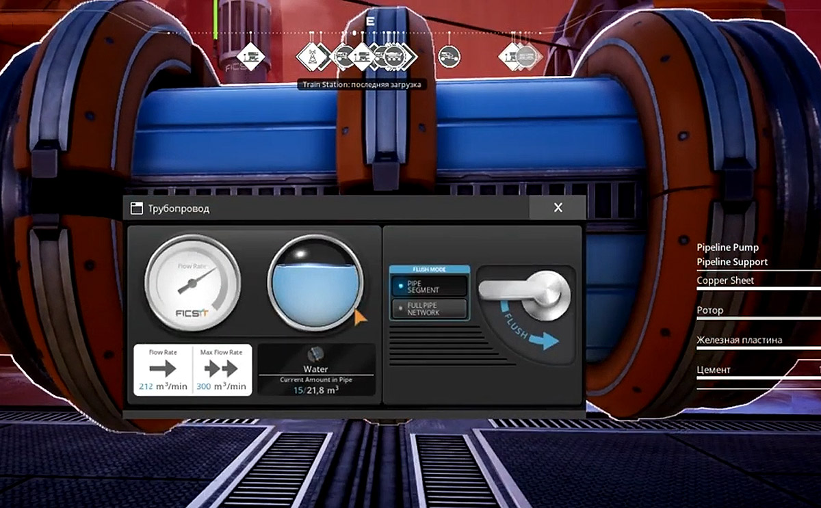The width and height of the screenshot is (821, 508).
Task: Click Copper Sheet in the list
Action: click(725, 280)
